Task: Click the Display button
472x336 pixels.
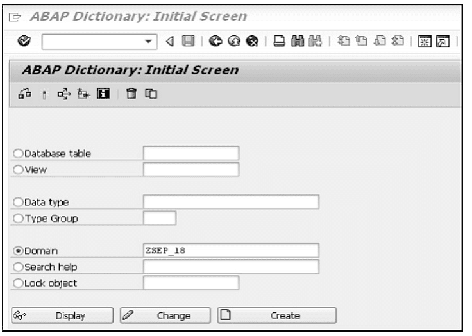Action: coord(62,315)
